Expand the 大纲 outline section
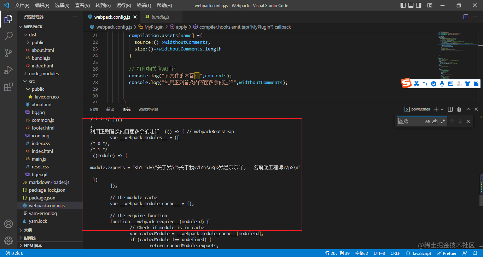The image size is (483, 257). click(x=50, y=230)
